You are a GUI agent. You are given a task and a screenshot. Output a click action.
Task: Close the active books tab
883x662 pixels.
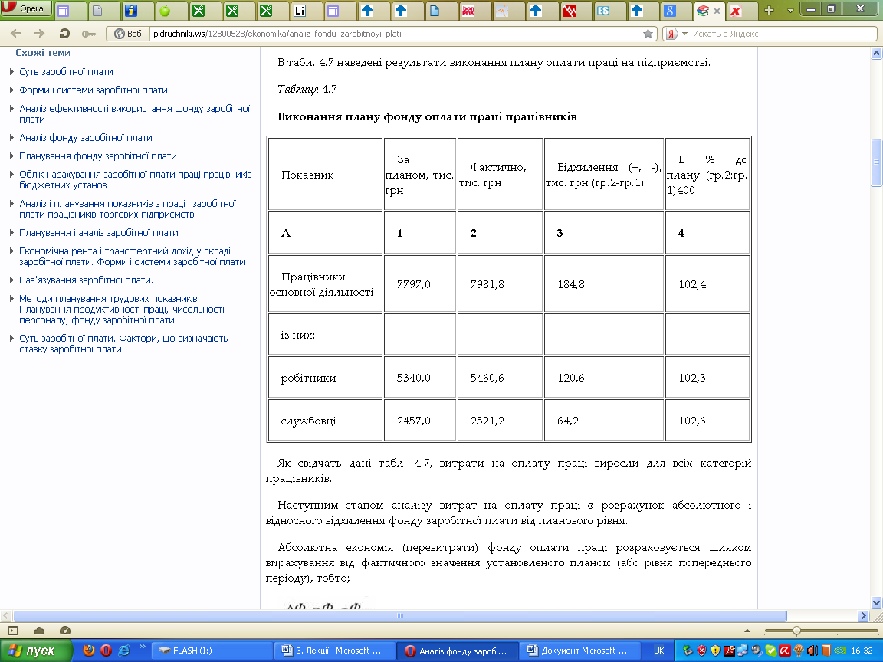(x=717, y=11)
